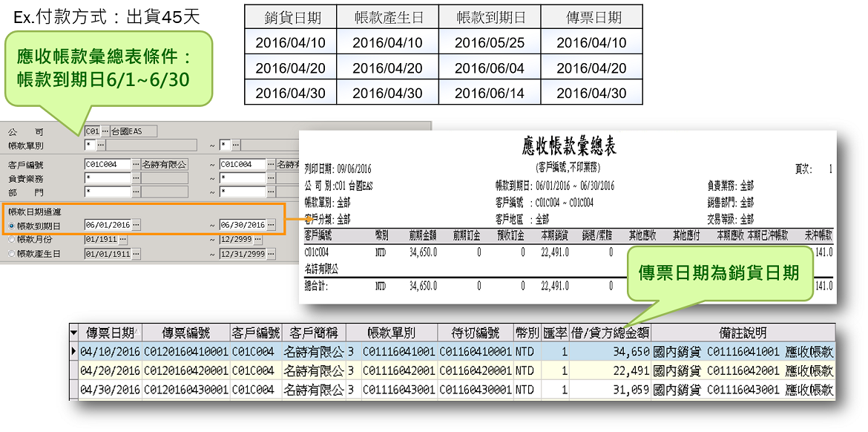Click the starting 帳款單別 asterisk input
The height and width of the screenshot is (432, 868).
point(91,145)
